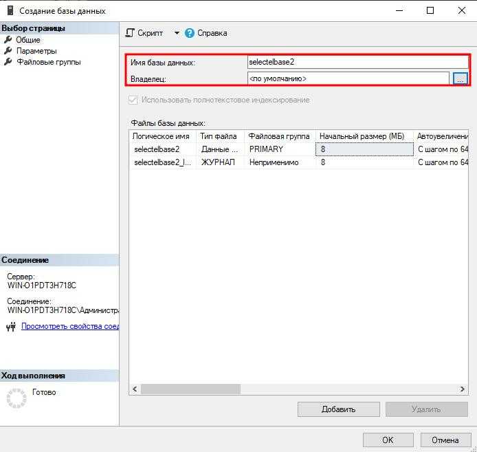Click the Script icon in toolbar

pos(130,33)
